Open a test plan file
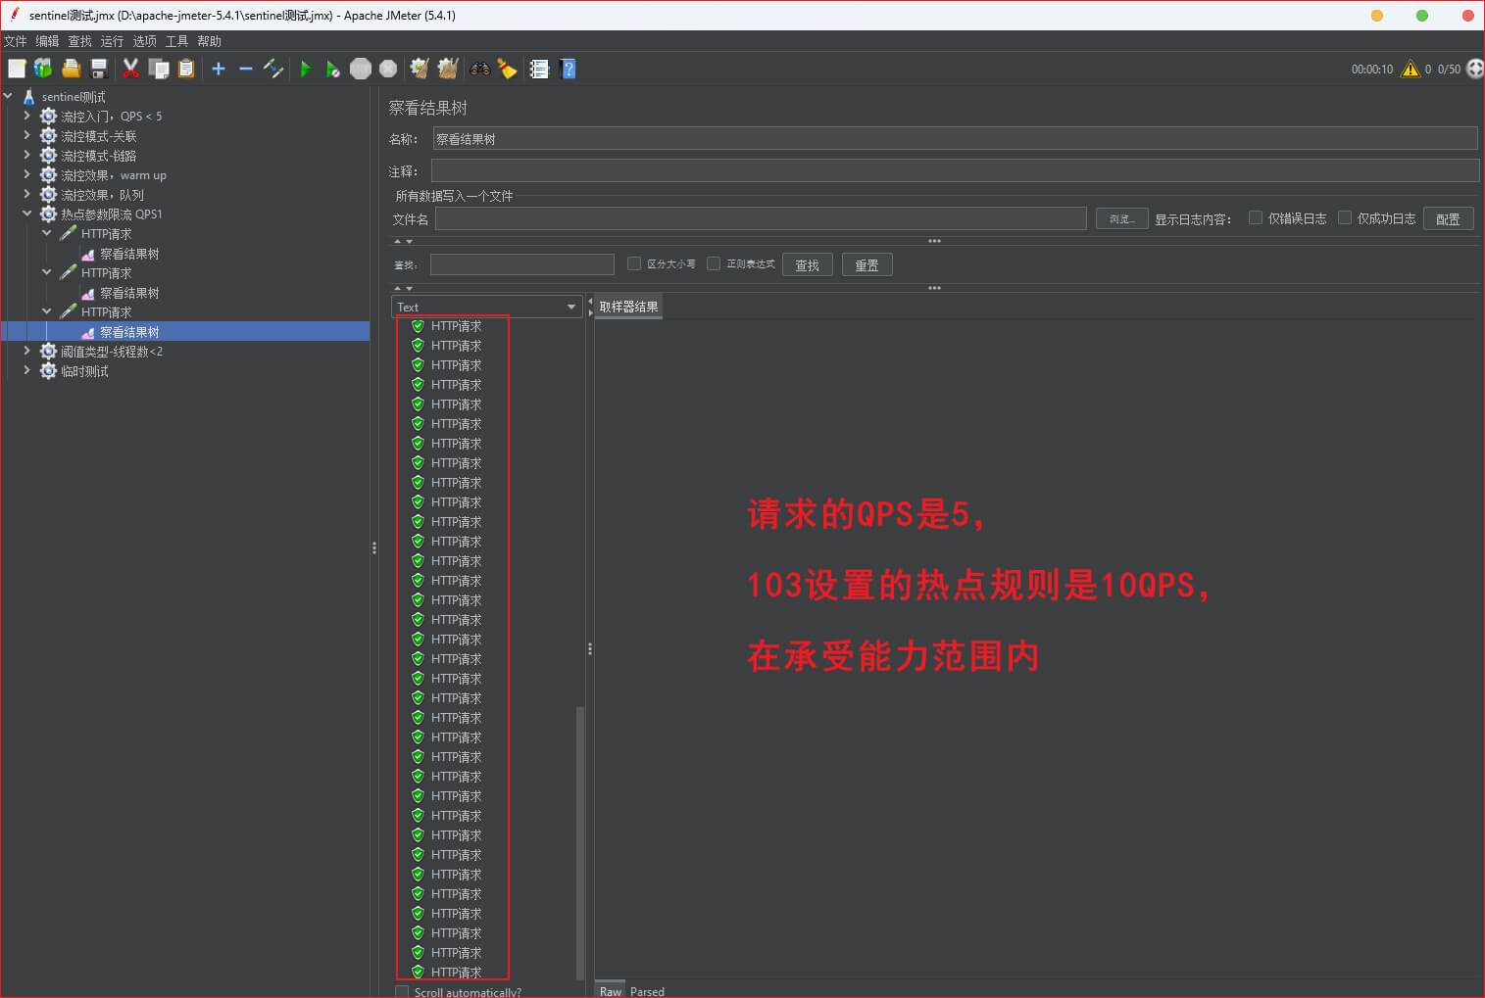The image size is (1485, 998). click(71, 69)
